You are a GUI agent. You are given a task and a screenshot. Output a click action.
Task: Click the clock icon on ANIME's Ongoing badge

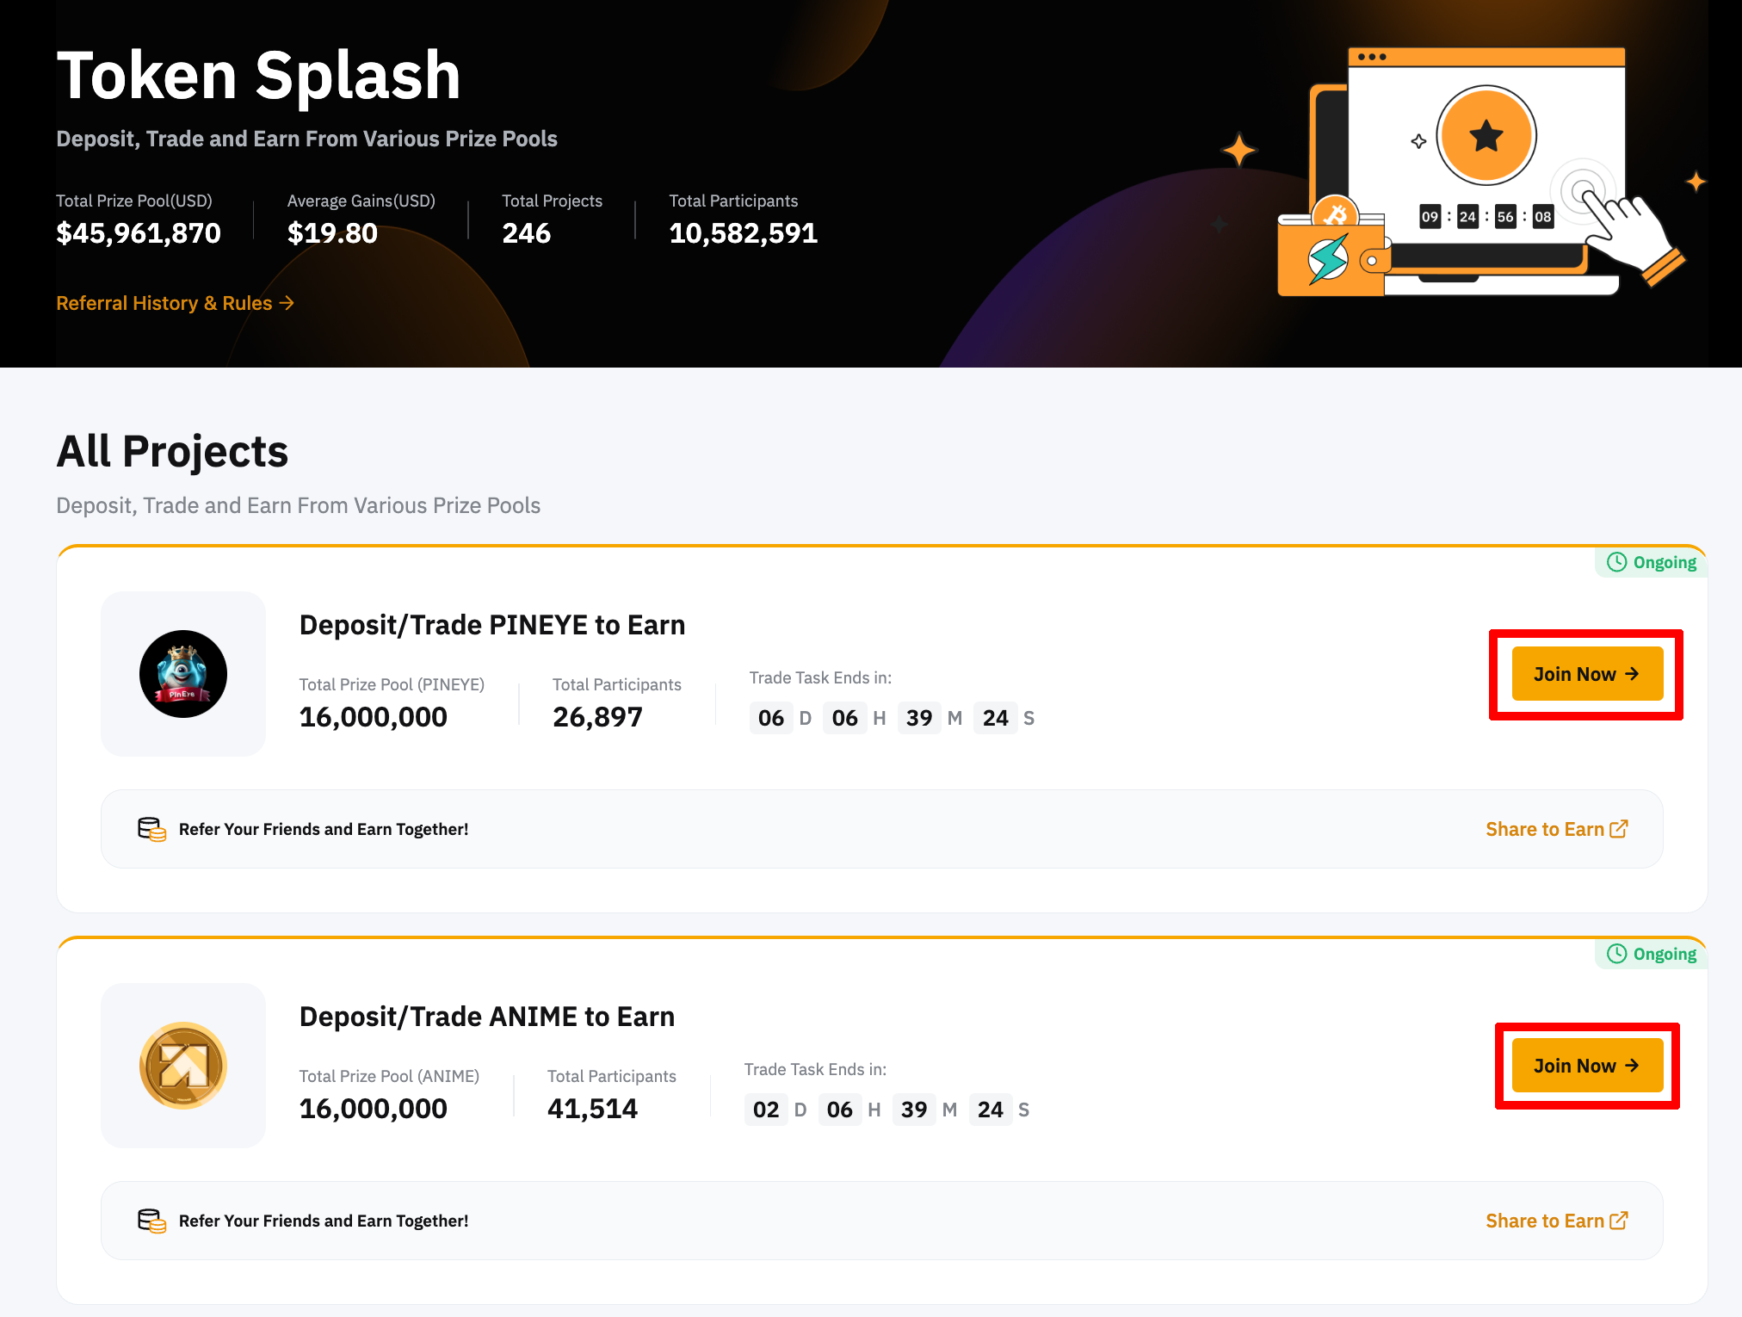point(1617,954)
